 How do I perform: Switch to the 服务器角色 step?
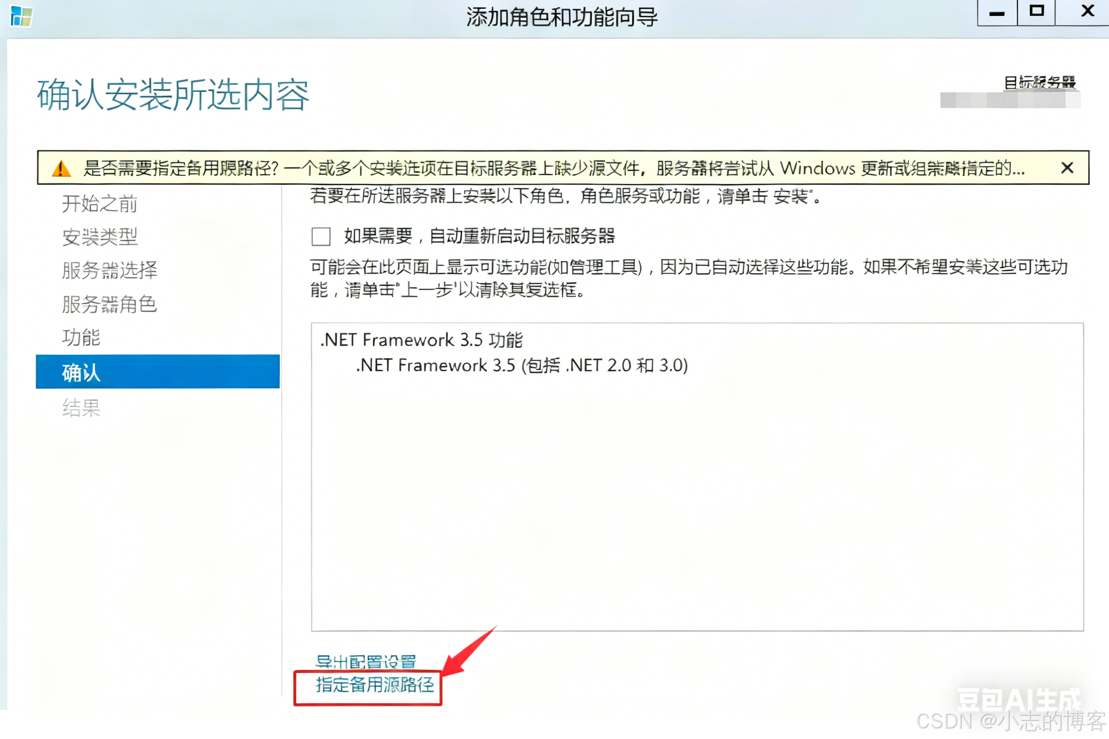click(x=109, y=304)
